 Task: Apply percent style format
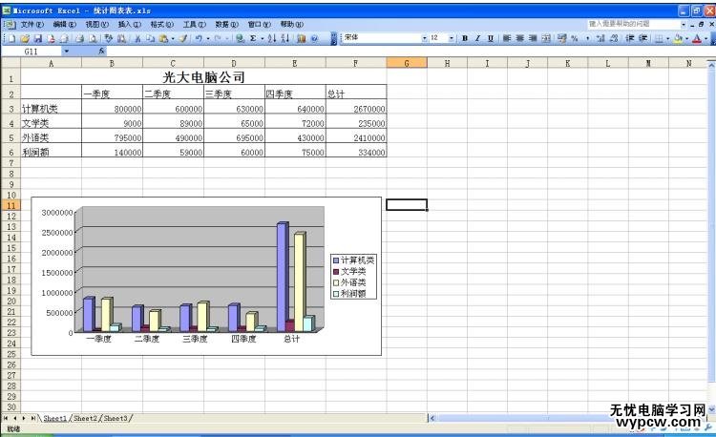click(x=575, y=38)
